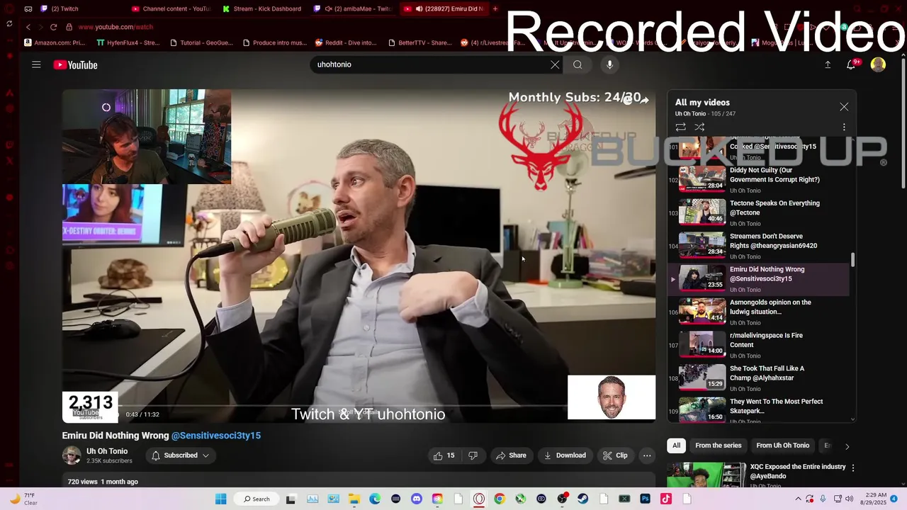Viewport: 907px width, 510px height.
Task: Open Uh Oh Tonio channel avatar
Action: point(72,455)
